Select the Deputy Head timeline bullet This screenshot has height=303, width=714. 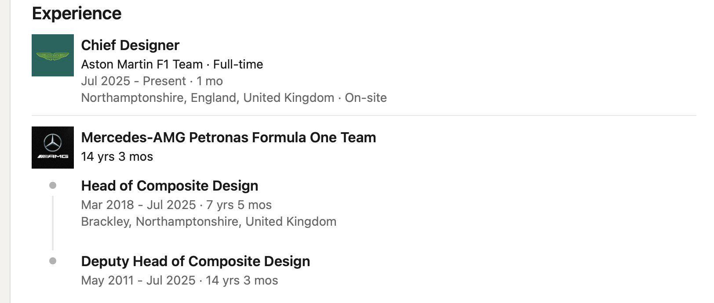click(53, 261)
